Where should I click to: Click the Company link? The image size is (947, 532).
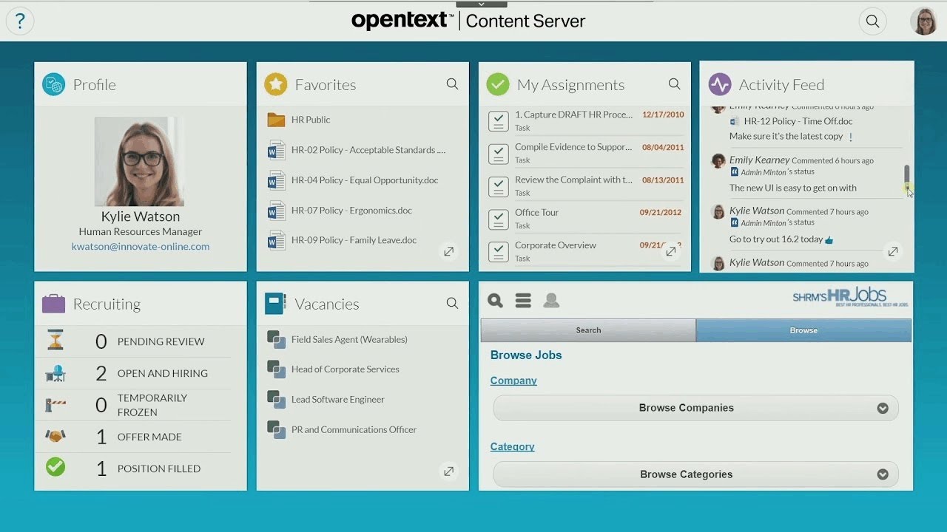tap(513, 381)
